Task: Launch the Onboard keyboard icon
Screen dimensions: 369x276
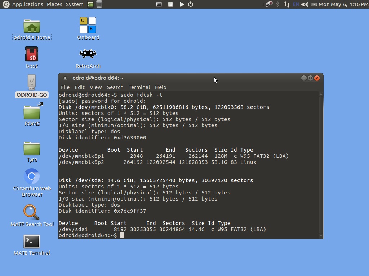Action: [88, 26]
